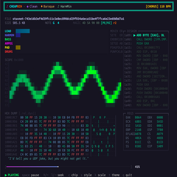
Task: Click the EAX register value B064
Action: click(x=138, y=118)
